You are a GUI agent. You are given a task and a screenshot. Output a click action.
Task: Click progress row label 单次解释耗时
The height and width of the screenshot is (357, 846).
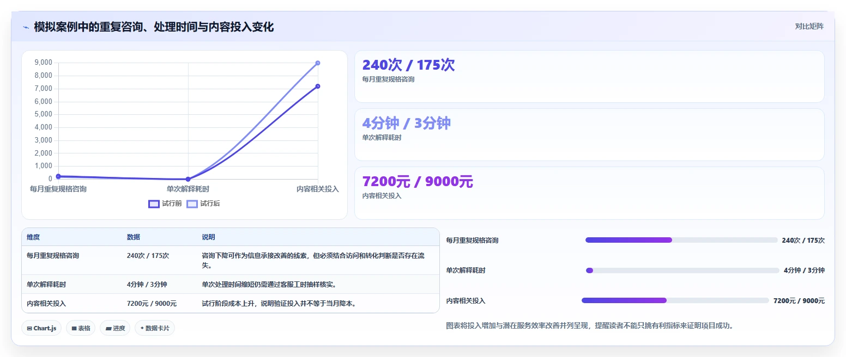click(466, 270)
